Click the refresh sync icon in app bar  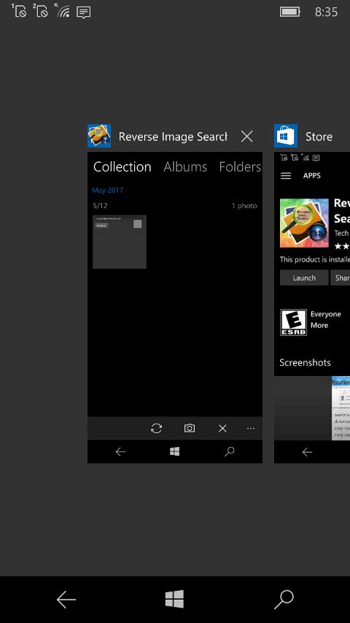click(157, 428)
